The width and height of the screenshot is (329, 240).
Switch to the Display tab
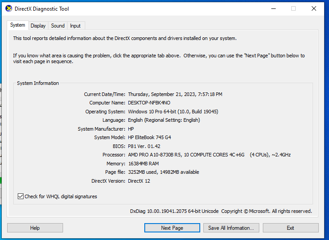tap(38, 26)
